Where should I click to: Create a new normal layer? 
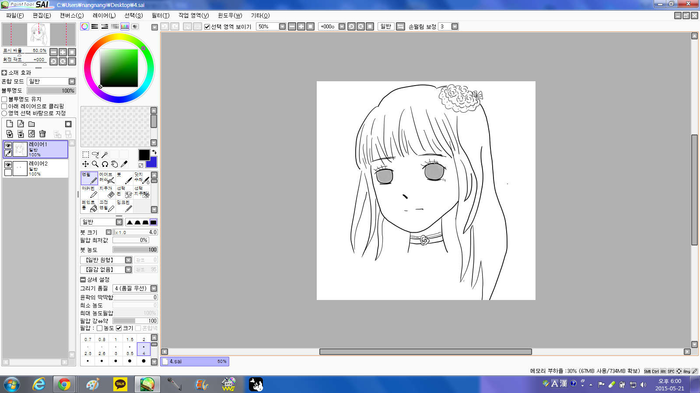click(10, 124)
